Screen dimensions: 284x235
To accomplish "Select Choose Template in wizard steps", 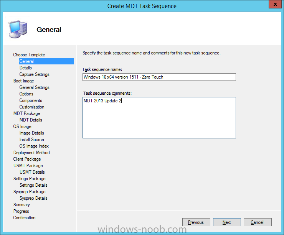I will (29, 55).
